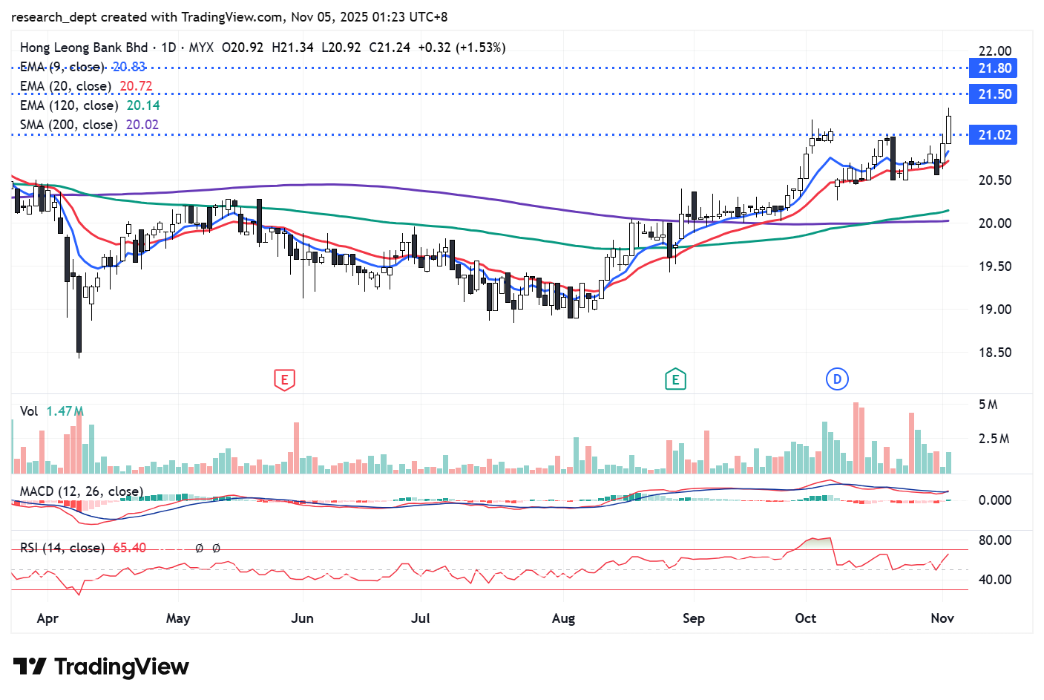Expand the RSI (14, close) legend
The image size is (1044, 700).
(62, 548)
